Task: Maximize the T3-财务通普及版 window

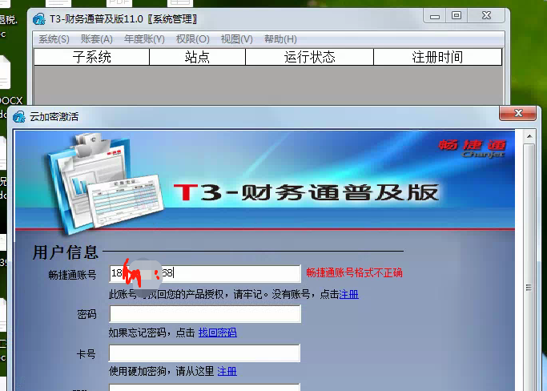Action: 457,16
